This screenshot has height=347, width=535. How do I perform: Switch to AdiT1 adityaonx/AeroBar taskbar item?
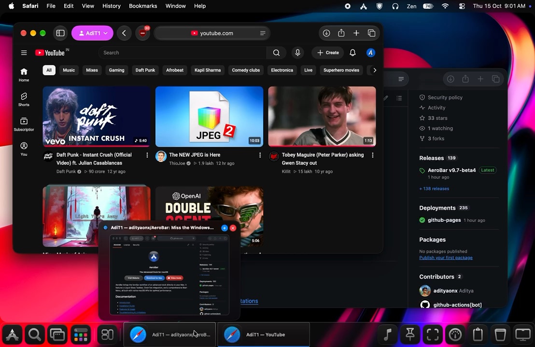pyautogui.click(x=169, y=334)
